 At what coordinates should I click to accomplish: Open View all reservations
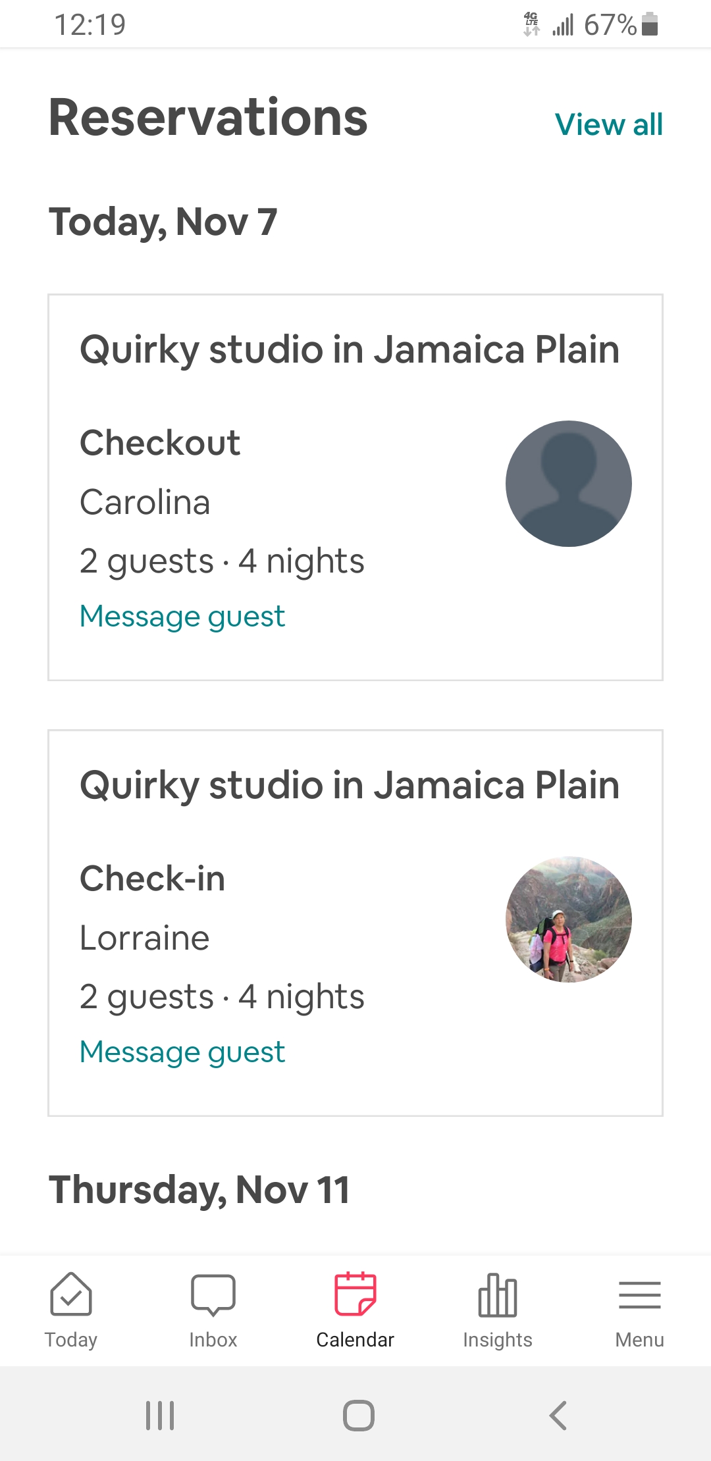(608, 124)
